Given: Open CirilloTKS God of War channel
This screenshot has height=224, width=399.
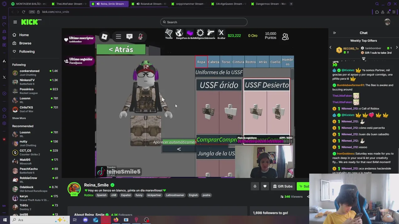Looking at the screenshot, I should click(x=35, y=109).
